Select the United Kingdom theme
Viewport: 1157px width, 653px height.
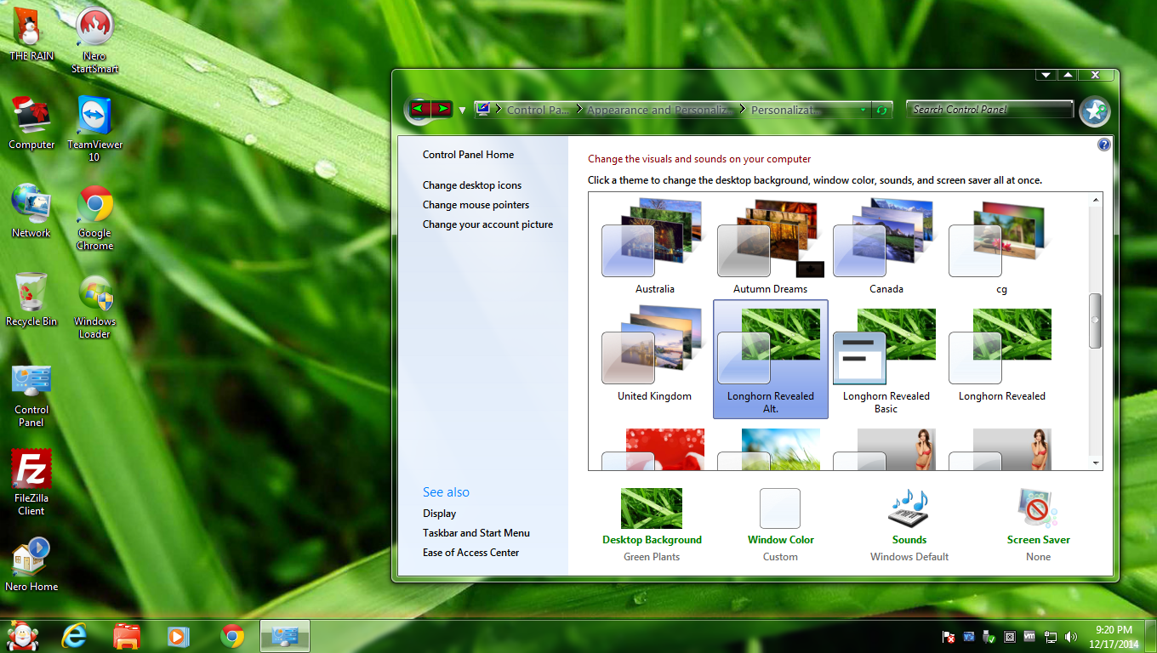[x=655, y=355]
